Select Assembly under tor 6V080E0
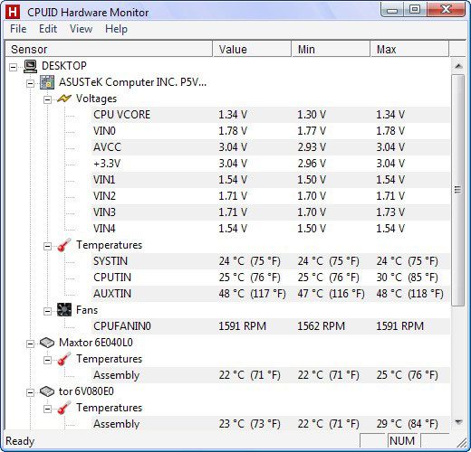 click(271, 424)
